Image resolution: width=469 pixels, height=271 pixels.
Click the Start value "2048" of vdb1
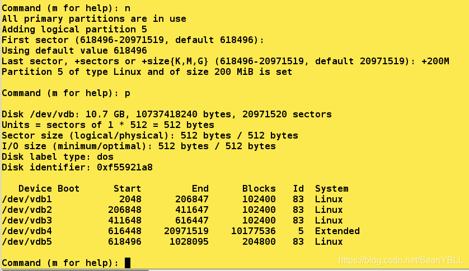point(130,199)
